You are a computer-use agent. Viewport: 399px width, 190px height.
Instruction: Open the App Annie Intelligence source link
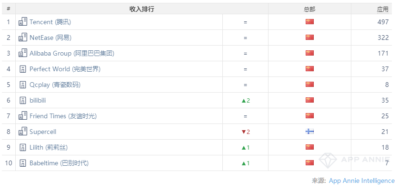click(361, 180)
